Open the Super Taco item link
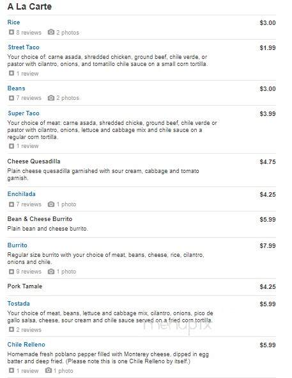 tap(24, 113)
